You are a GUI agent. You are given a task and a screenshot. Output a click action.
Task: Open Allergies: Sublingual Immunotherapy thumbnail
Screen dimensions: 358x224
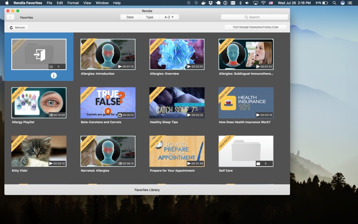coord(246,54)
